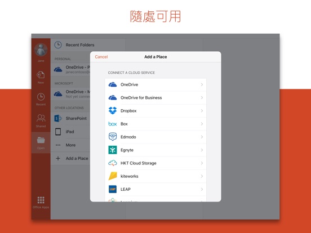Open the SharePoint location
This screenshot has width=311, height=233.
click(x=70, y=118)
